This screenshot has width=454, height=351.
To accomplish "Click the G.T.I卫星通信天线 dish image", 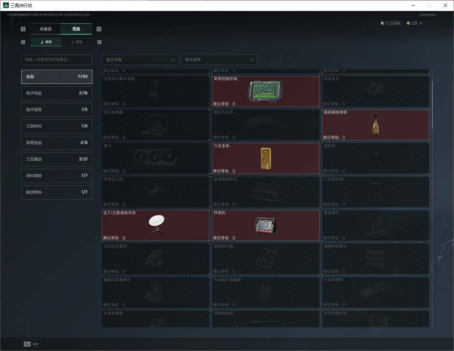I will pyautogui.click(x=157, y=225).
